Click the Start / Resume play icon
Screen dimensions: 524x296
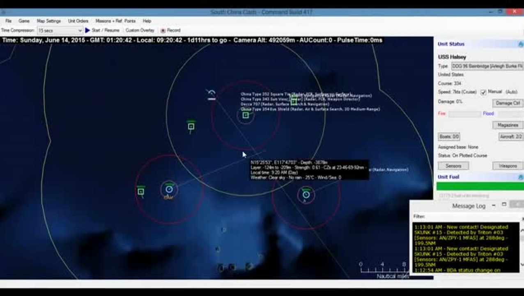(87, 30)
